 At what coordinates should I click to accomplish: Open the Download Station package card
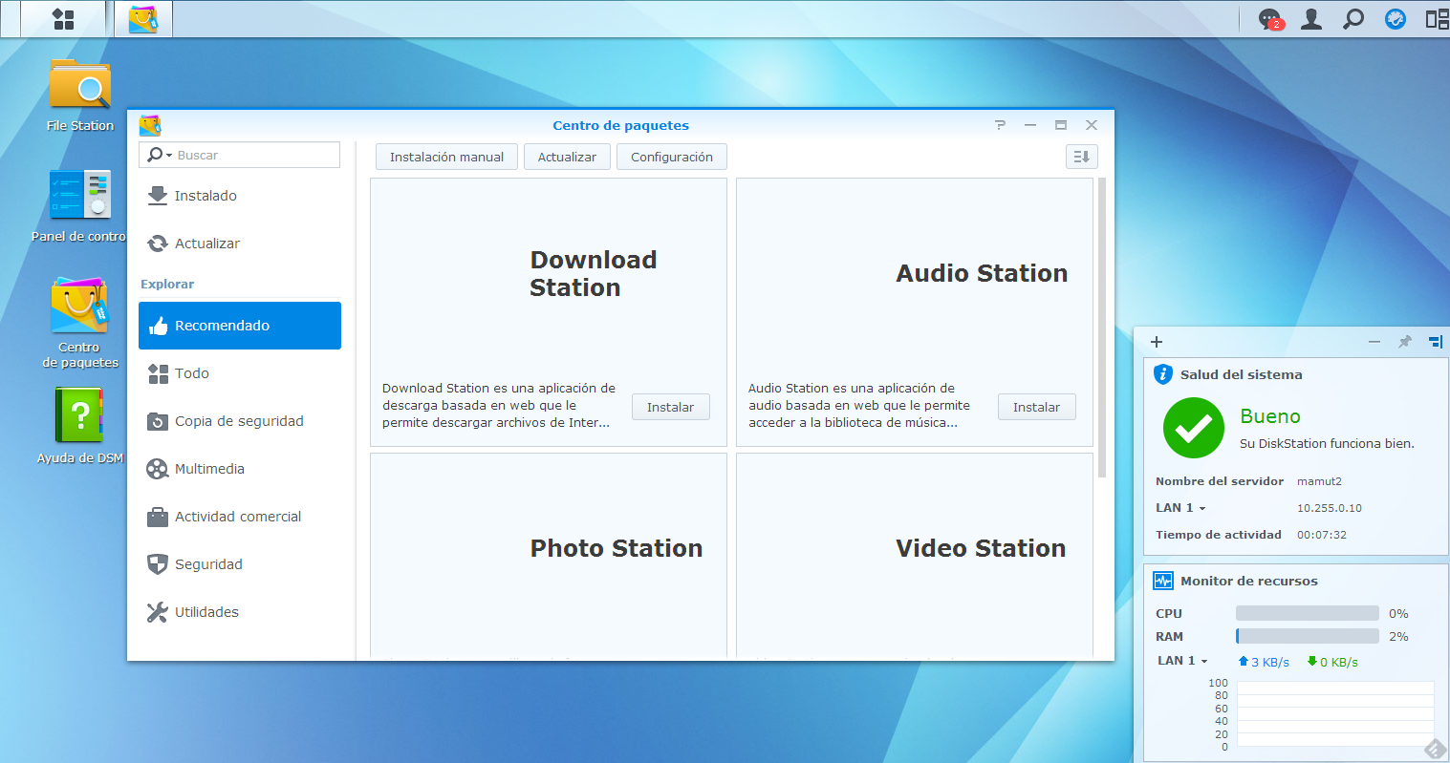549,312
